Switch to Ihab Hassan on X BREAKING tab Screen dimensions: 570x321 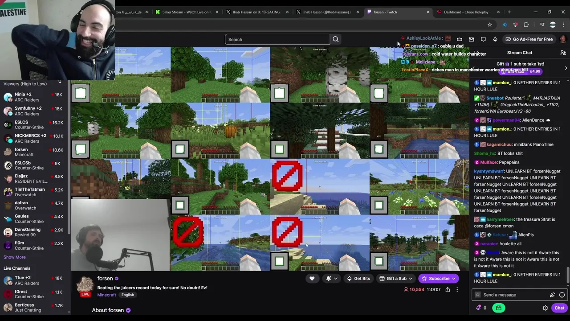pyautogui.click(x=257, y=12)
